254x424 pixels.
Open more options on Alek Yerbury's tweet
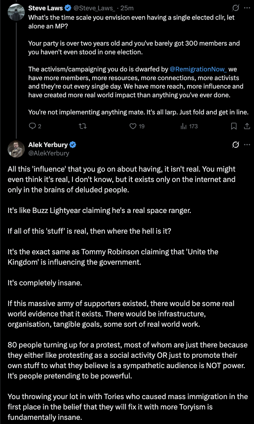247,145
